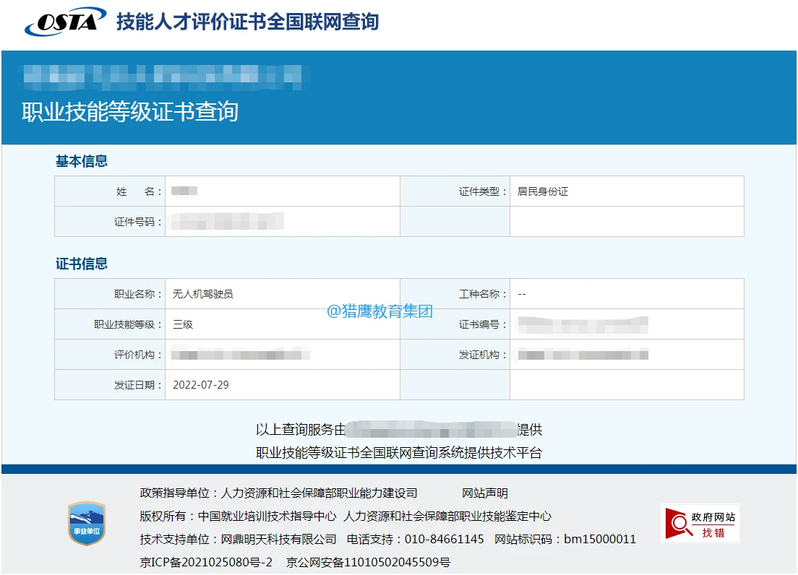798x575 pixels.
Task: Select the 基本信息 section heading
Action: point(82,162)
